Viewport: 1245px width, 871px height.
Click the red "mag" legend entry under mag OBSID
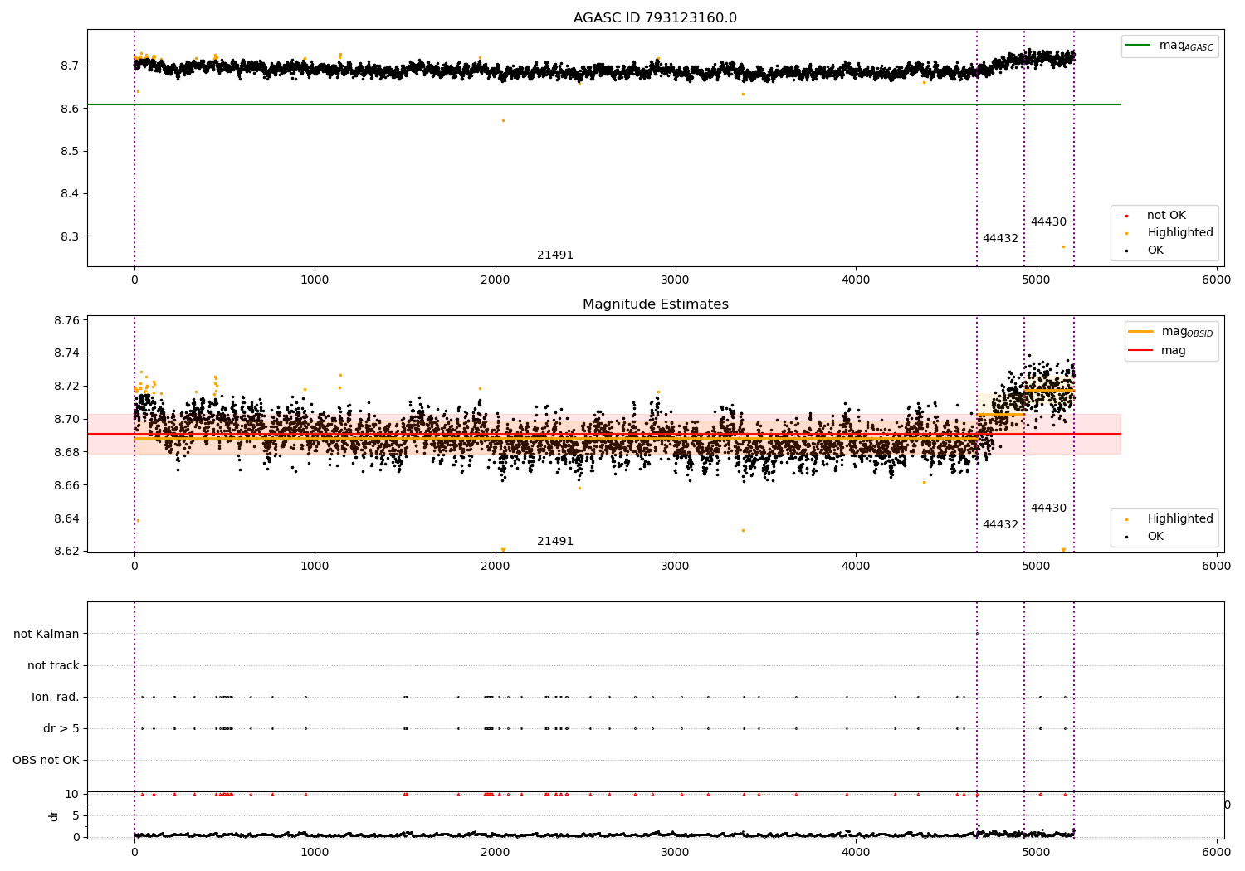pyautogui.click(x=1157, y=351)
